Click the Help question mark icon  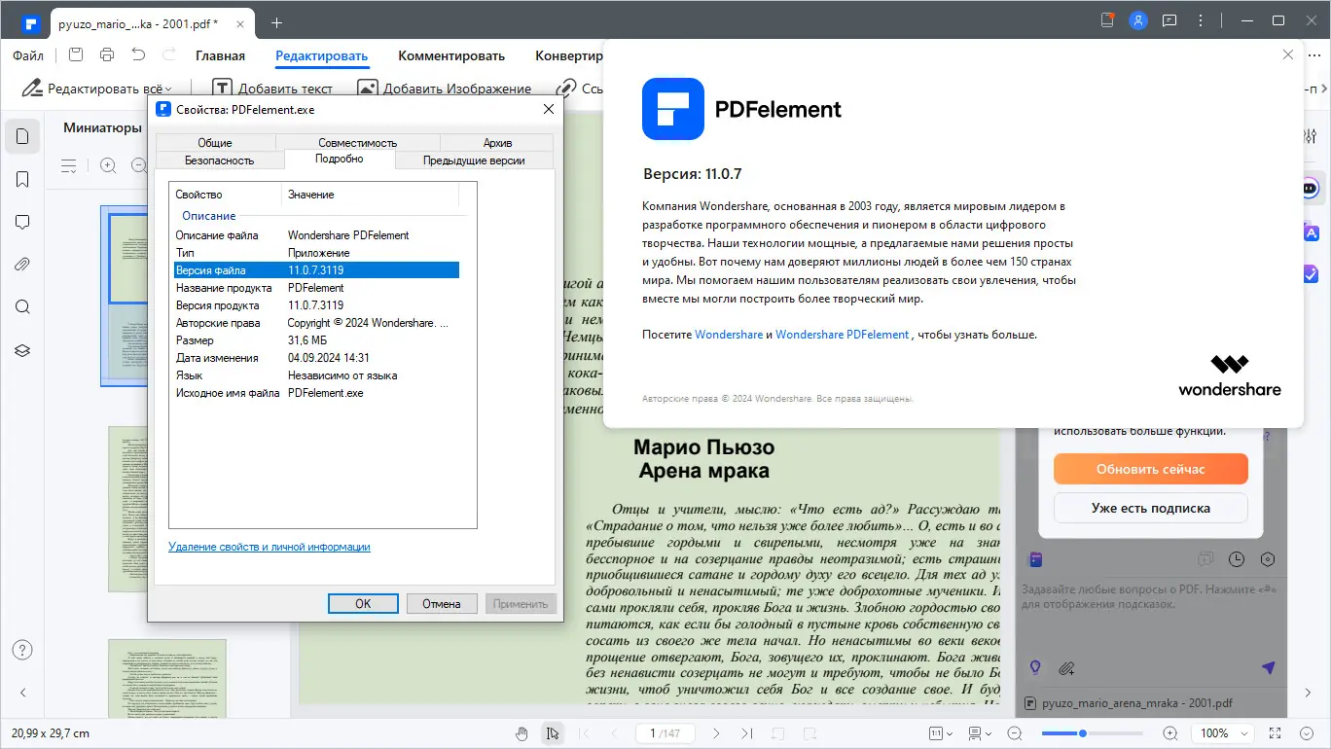22,650
